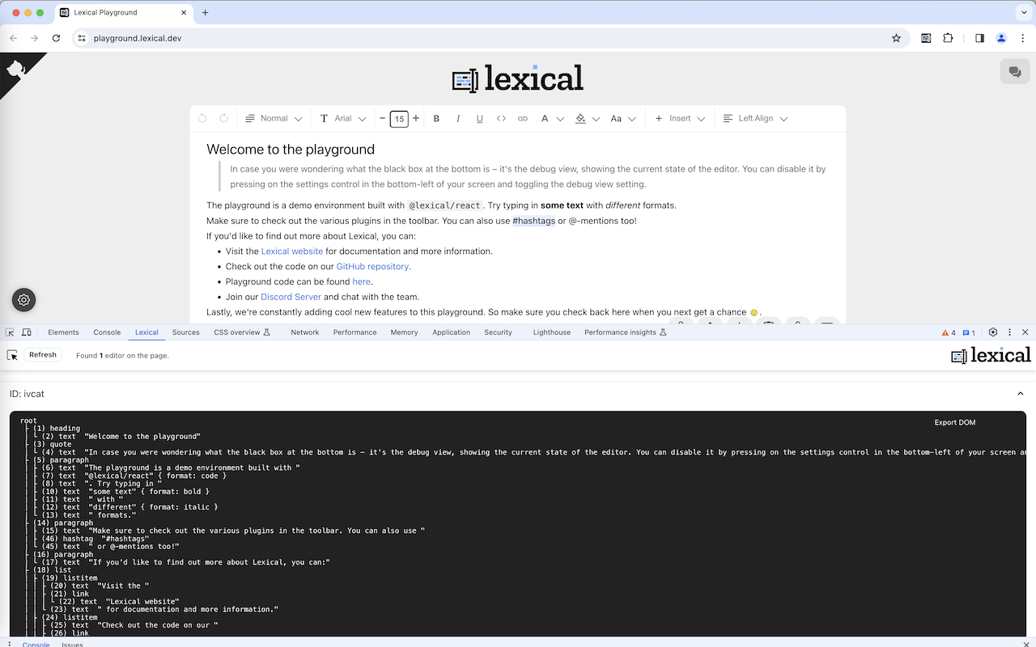Click the Undo arrow in the toolbar
The height and width of the screenshot is (647, 1036).
(202, 118)
